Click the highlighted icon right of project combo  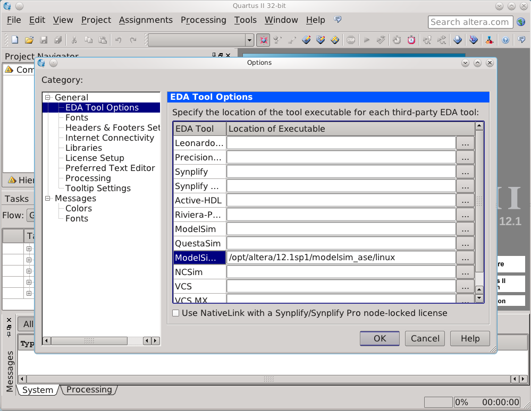point(263,40)
